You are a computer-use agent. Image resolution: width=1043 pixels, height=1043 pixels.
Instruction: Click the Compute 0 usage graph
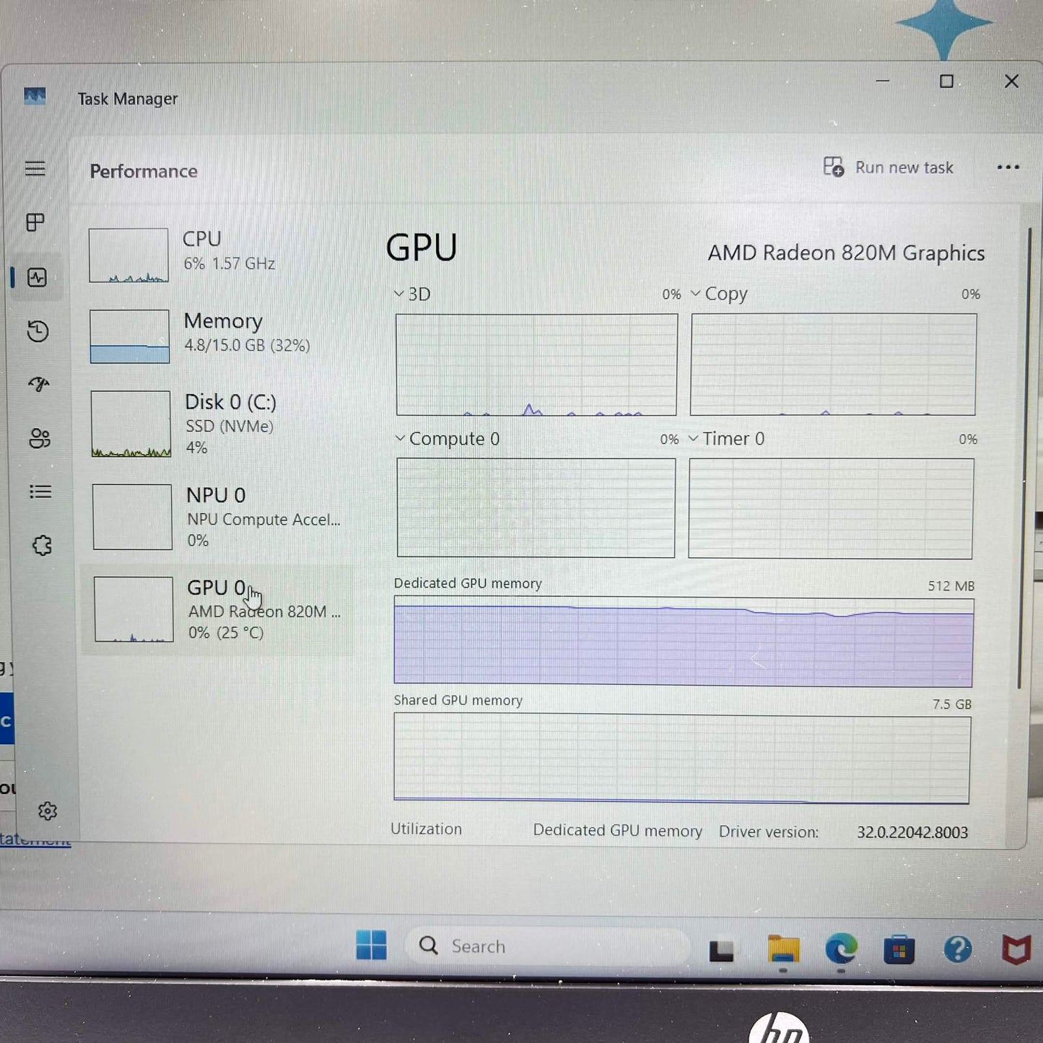(x=536, y=507)
